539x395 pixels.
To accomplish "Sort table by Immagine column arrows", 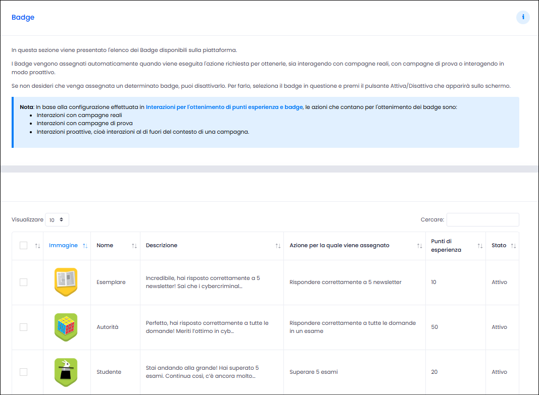I will click(85, 246).
